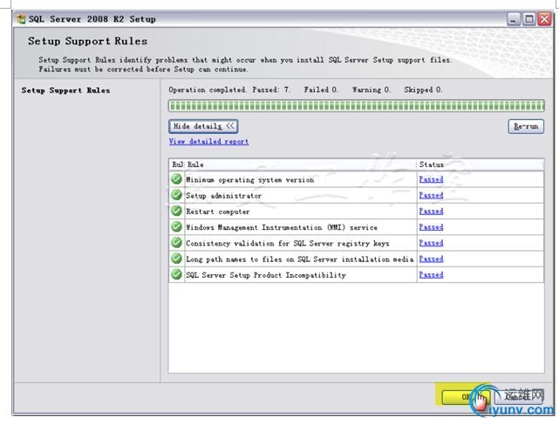This screenshot has width=559, height=424.
Task: Click the SQL Server Setup title bar icon
Action: [x=22, y=19]
